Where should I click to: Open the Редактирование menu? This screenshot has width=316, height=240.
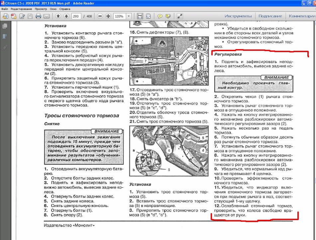point(21,9)
